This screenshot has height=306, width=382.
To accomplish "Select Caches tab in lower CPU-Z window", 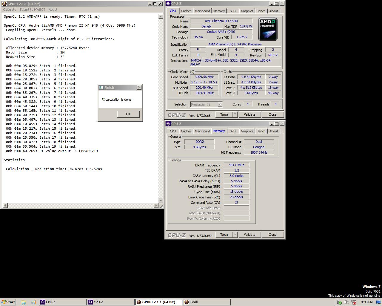I will 186,131.
